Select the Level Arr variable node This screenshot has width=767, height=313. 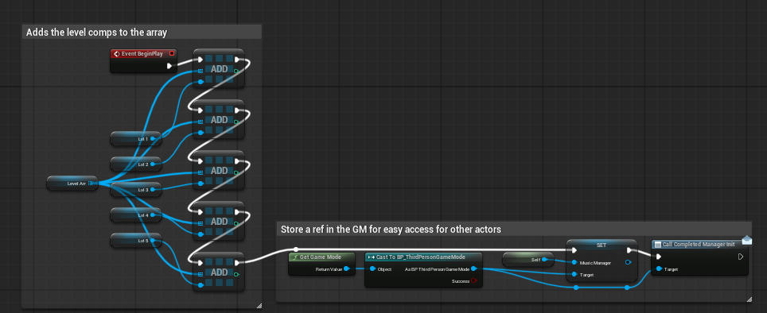(72, 183)
